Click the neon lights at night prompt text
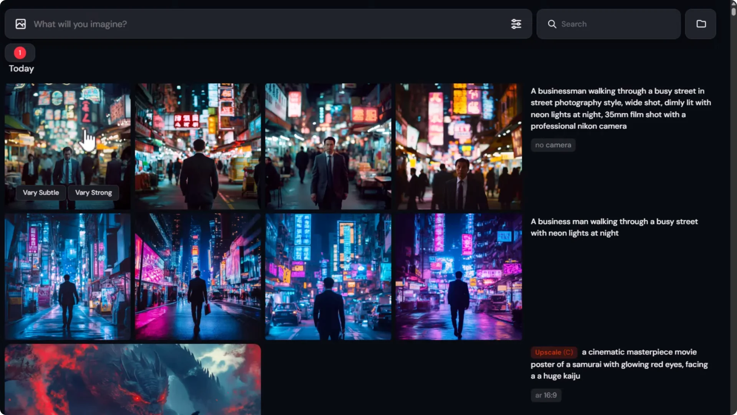 (614, 227)
